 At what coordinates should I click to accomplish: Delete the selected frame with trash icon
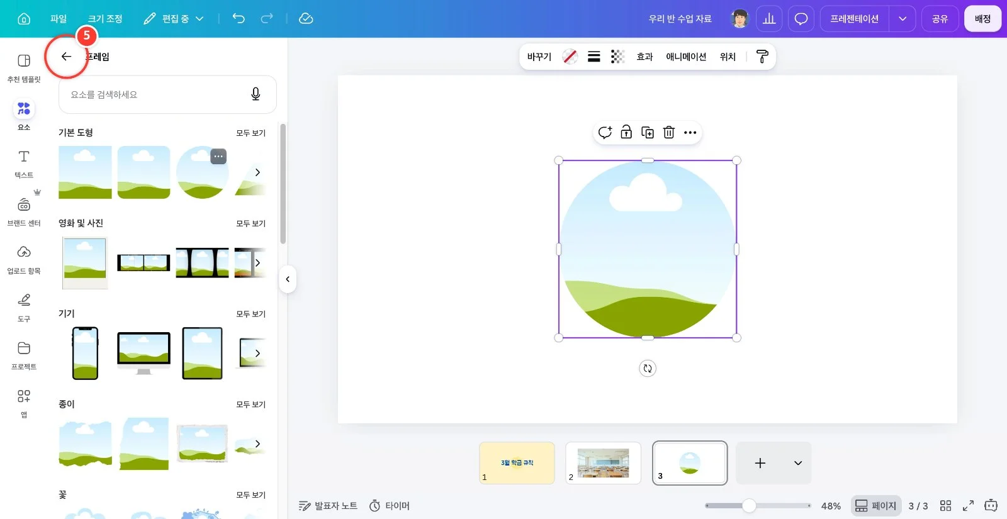click(x=669, y=132)
